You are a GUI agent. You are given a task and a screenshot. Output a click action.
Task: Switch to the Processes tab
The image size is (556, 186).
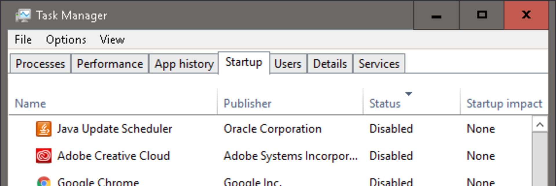(x=40, y=64)
